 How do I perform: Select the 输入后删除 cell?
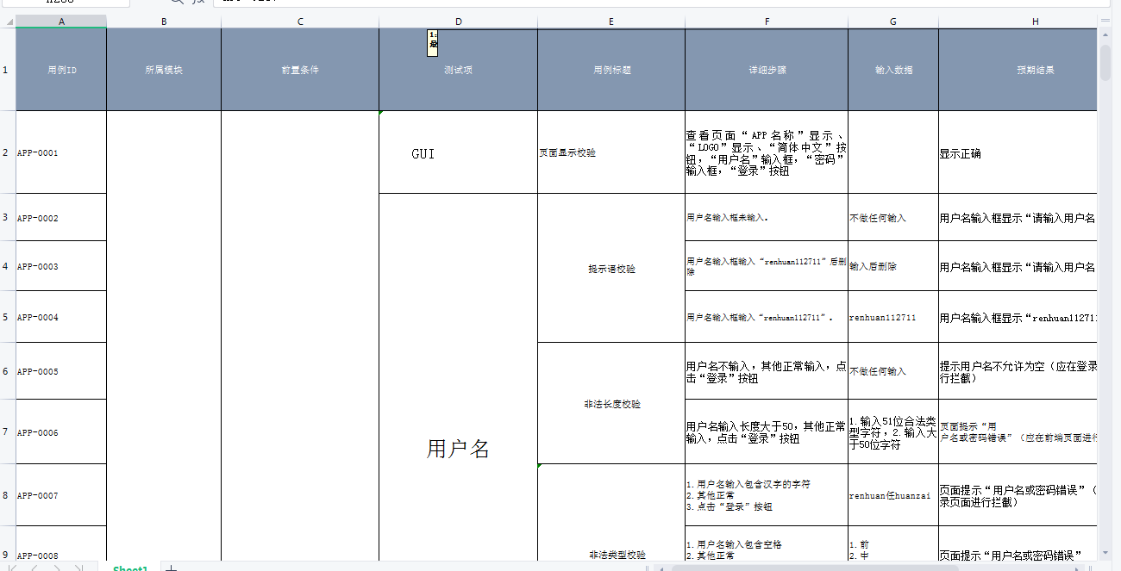[x=893, y=266]
